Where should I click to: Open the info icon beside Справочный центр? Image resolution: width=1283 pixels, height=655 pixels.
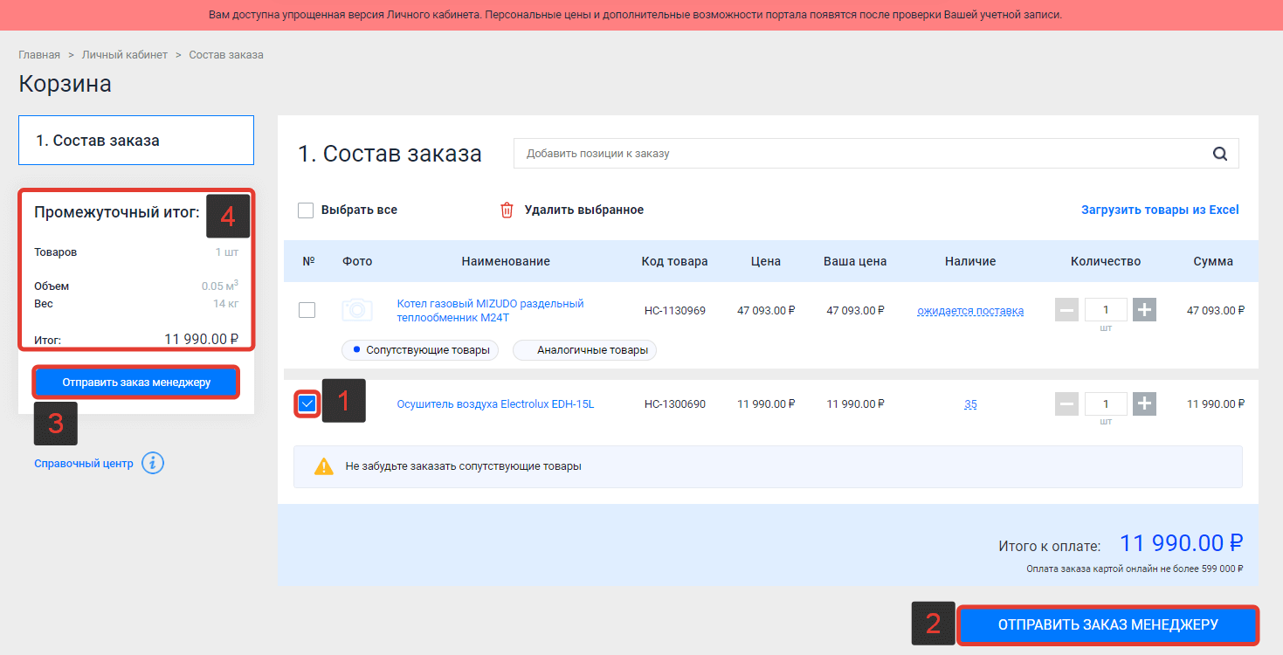153,463
